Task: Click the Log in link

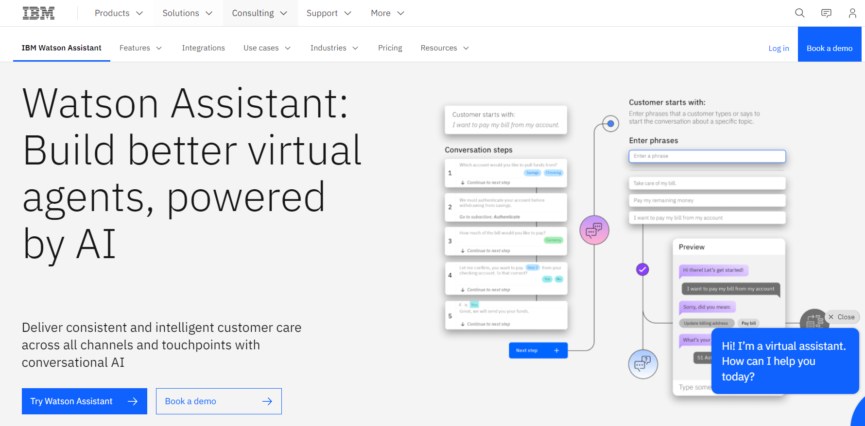Action: tap(778, 49)
